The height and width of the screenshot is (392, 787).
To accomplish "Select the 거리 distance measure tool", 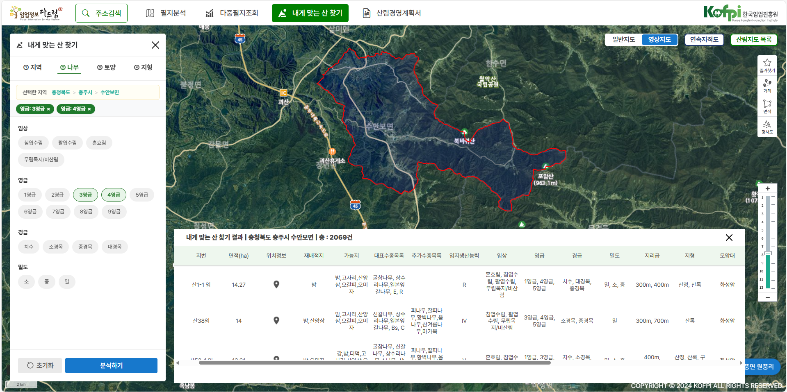I will coord(767,86).
